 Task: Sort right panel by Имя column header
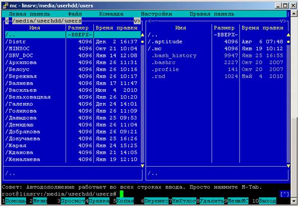[181, 28]
